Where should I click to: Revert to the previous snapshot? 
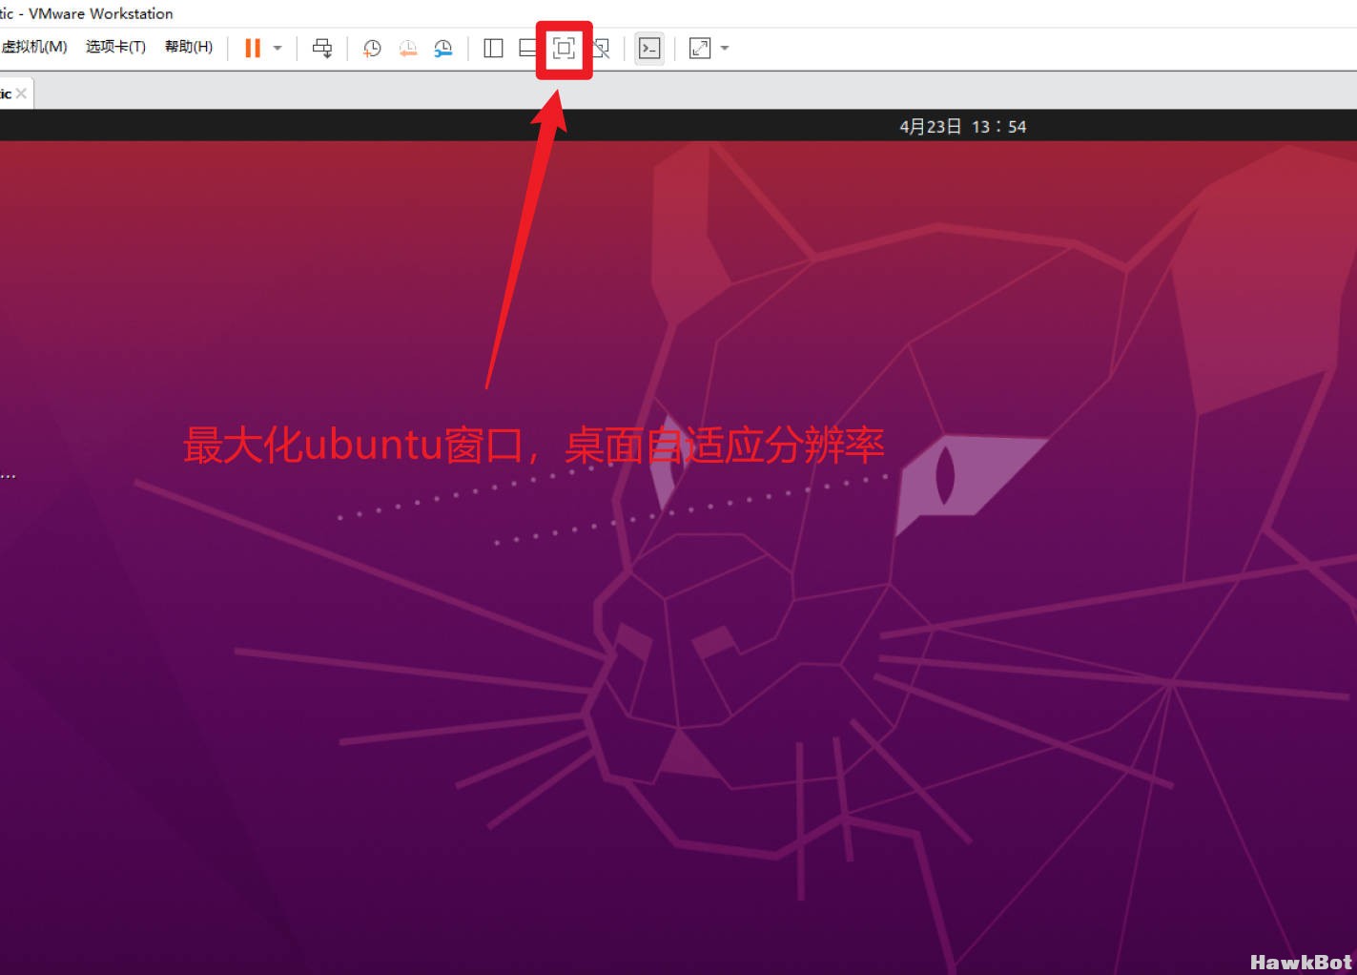(x=407, y=48)
